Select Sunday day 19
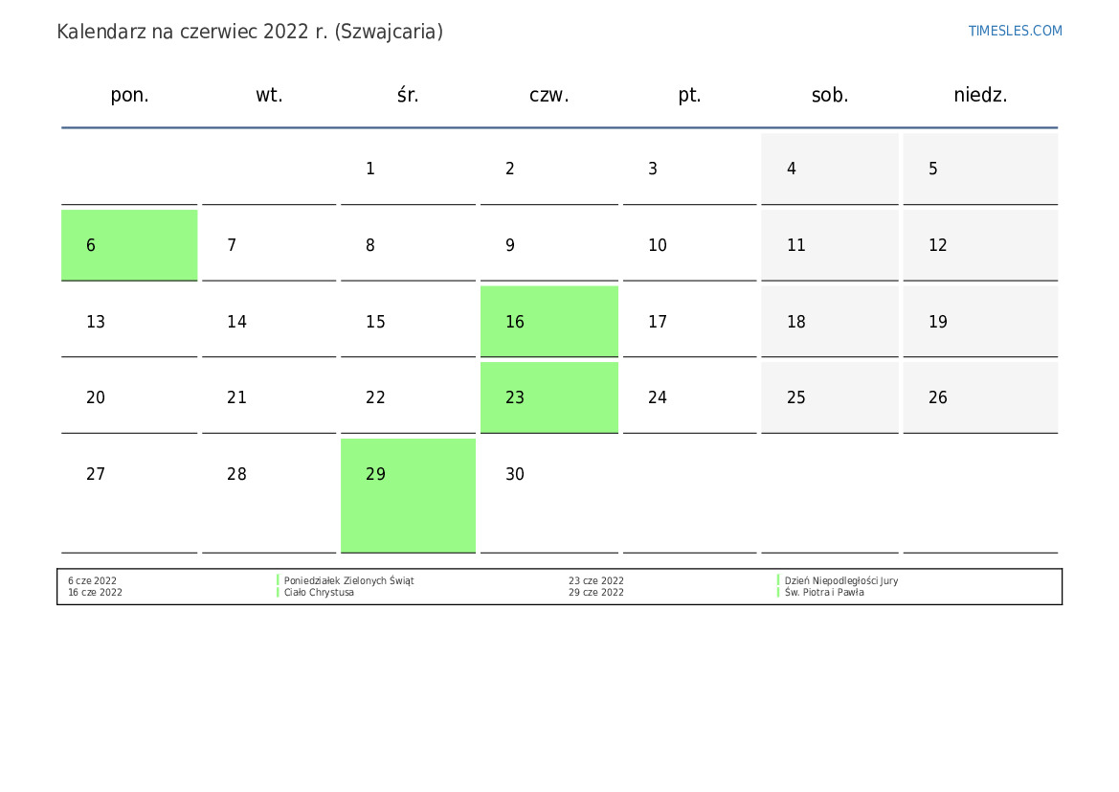Image resolution: width=1119 pixels, height=792 pixels. (x=980, y=322)
